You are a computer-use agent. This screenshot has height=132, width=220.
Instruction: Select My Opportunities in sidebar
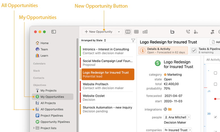click(x=53, y=97)
